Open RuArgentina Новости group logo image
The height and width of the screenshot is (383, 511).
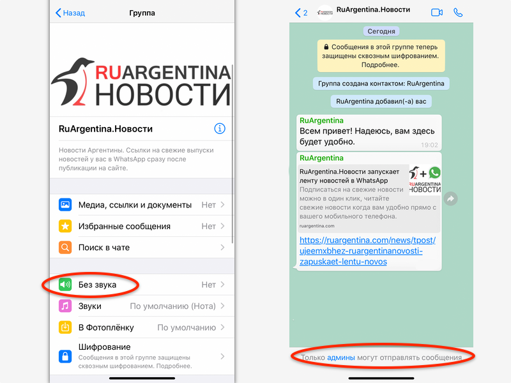(x=141, y=82)
